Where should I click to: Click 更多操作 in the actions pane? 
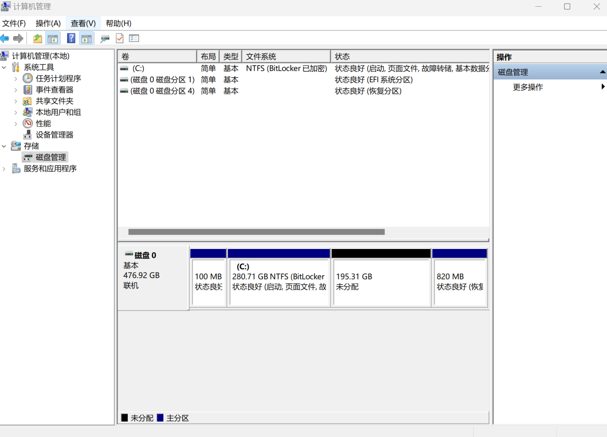coord(528,87)
